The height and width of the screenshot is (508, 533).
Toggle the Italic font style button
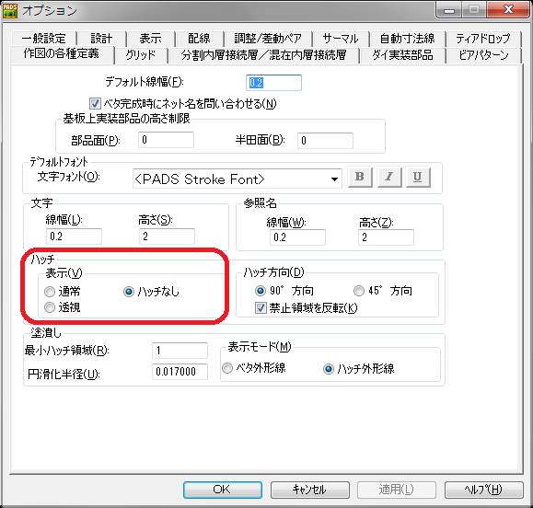[x=389, y=177]
